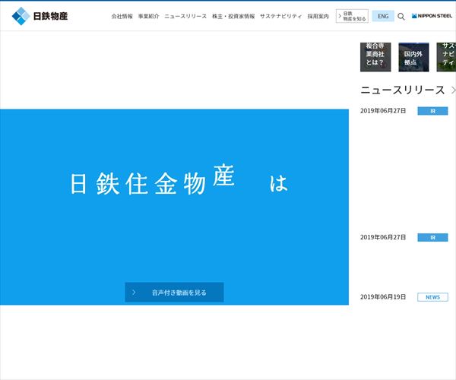Open the 会社情報 menu
456x380 pixels.
pyautogui.click(x=122, y=16)
